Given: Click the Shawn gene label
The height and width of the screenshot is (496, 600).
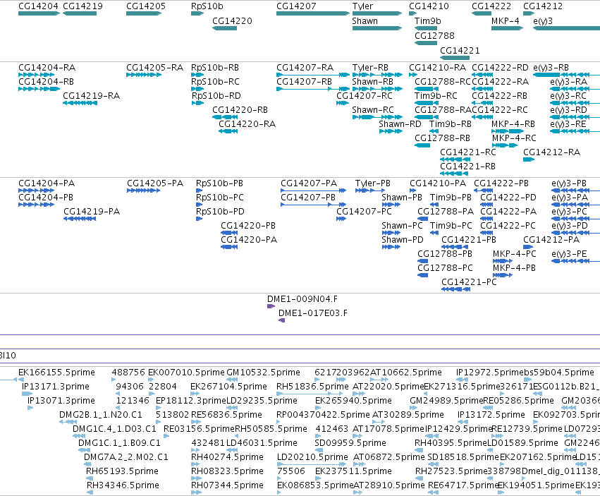Looking at the screenshot, I should click(x=365, y=21).
